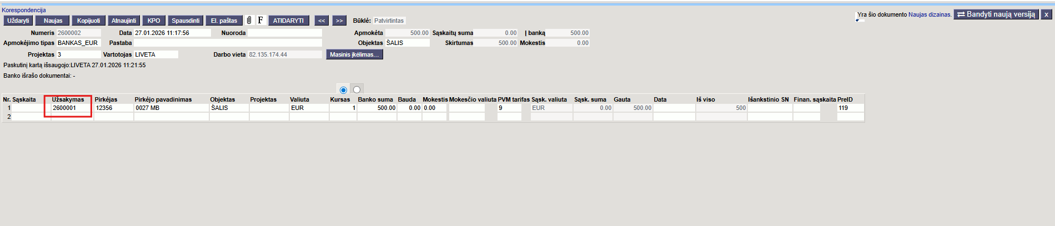Click the Korespondencija title link

pos(24,10)
